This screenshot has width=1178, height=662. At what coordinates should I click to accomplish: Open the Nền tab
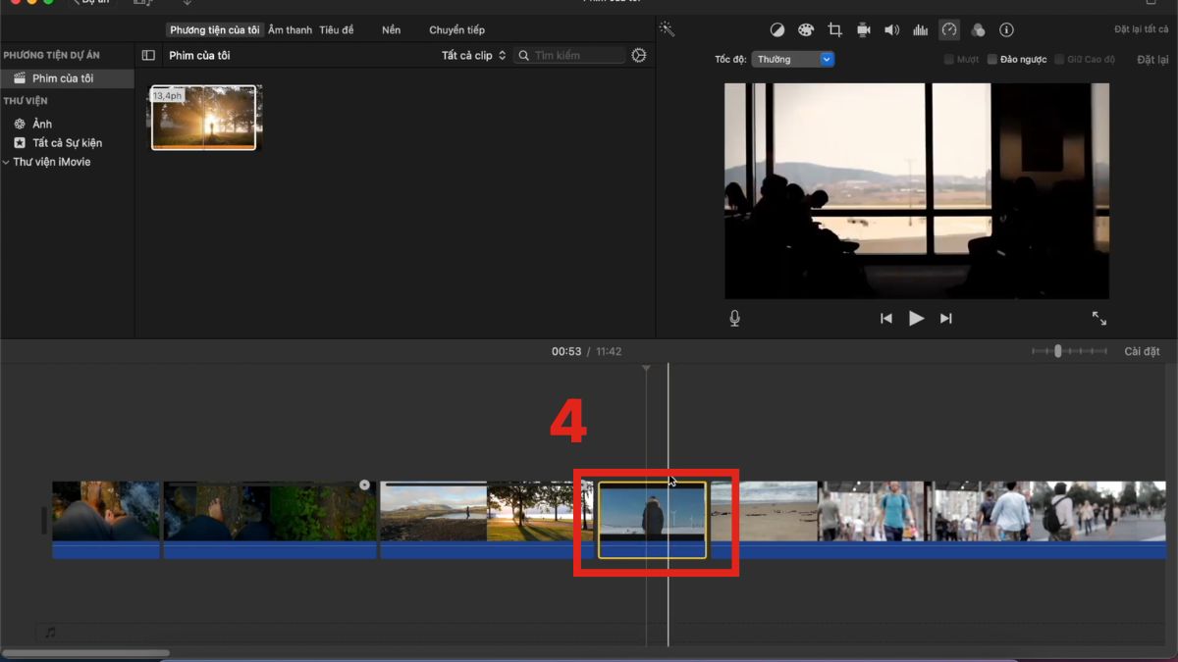tap(391, 30)
